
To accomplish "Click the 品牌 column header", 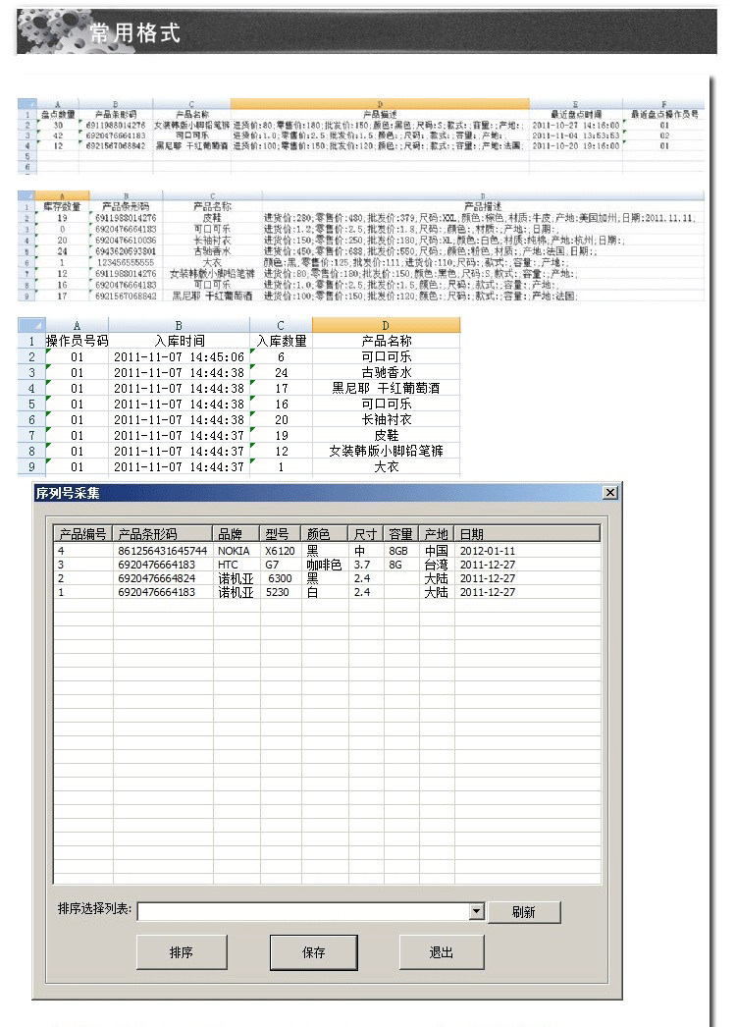I will tap(236, 534).
